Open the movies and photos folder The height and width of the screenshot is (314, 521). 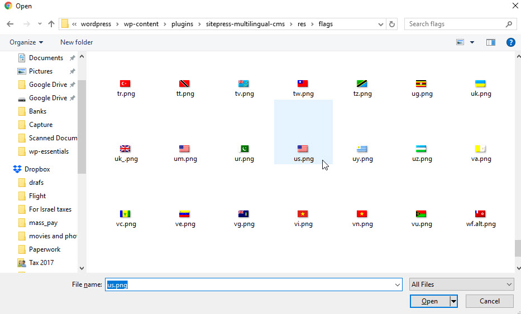coord(47,236)
